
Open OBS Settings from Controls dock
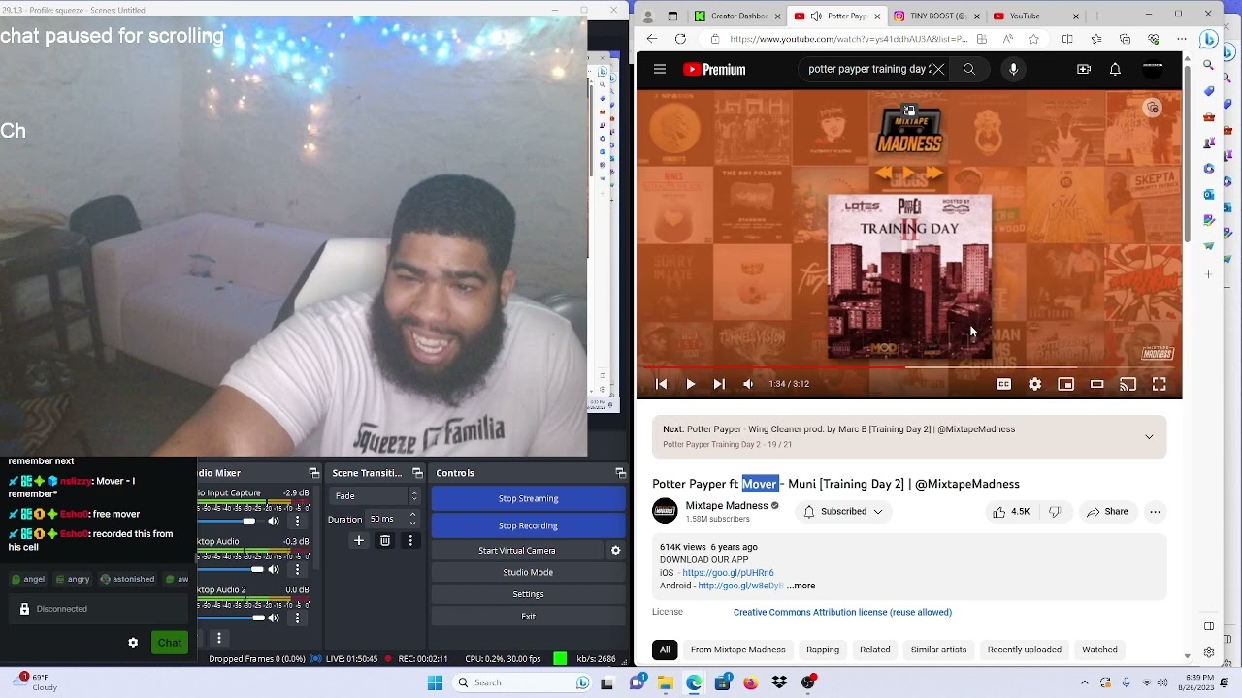[x=528, y=594]
